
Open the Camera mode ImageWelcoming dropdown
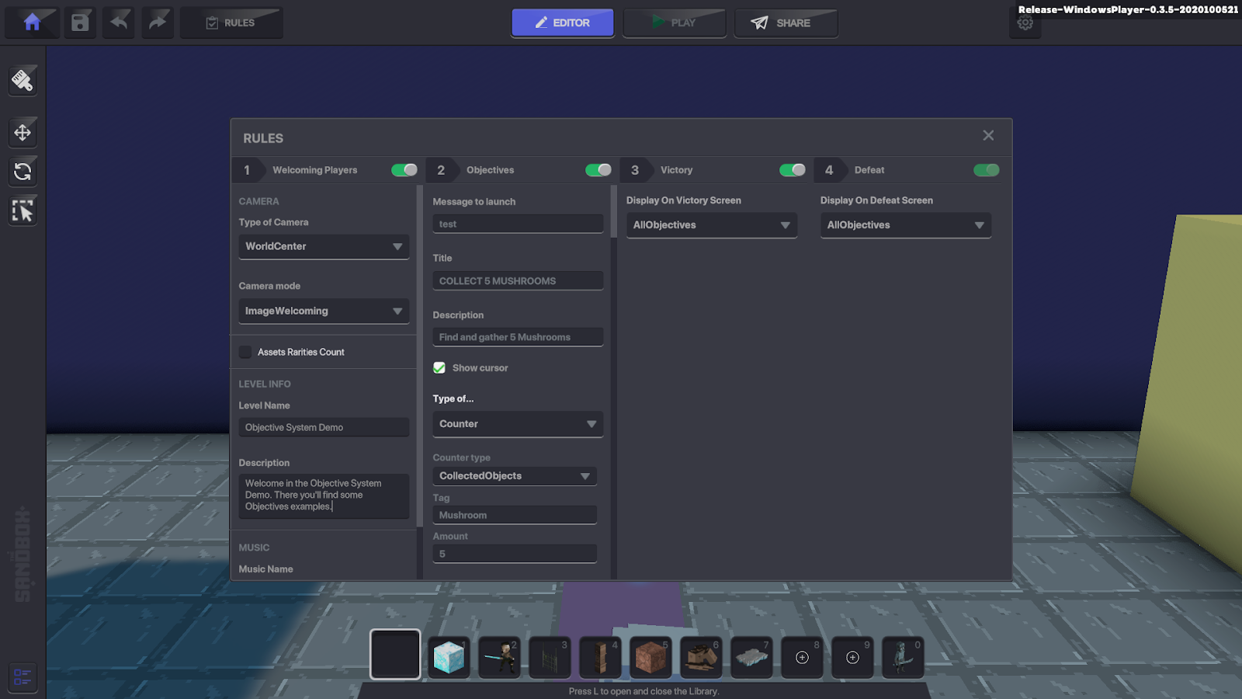(x=324, y=311)
